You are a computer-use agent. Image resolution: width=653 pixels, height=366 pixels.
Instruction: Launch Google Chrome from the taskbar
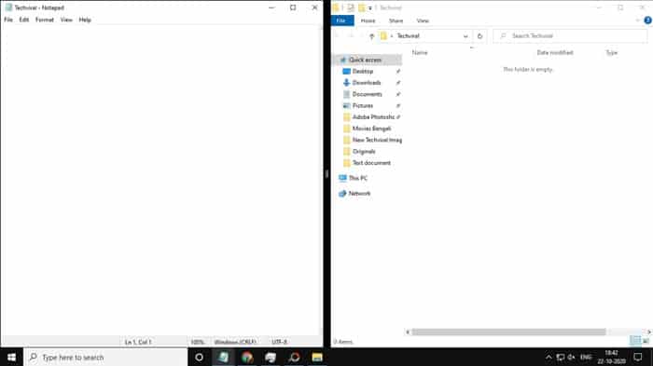(247, 358)
